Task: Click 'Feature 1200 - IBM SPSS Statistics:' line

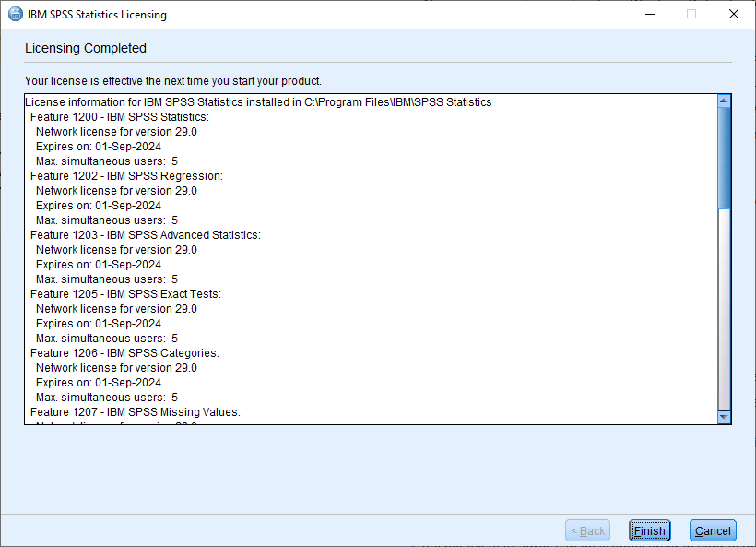Action: (120, 117)
